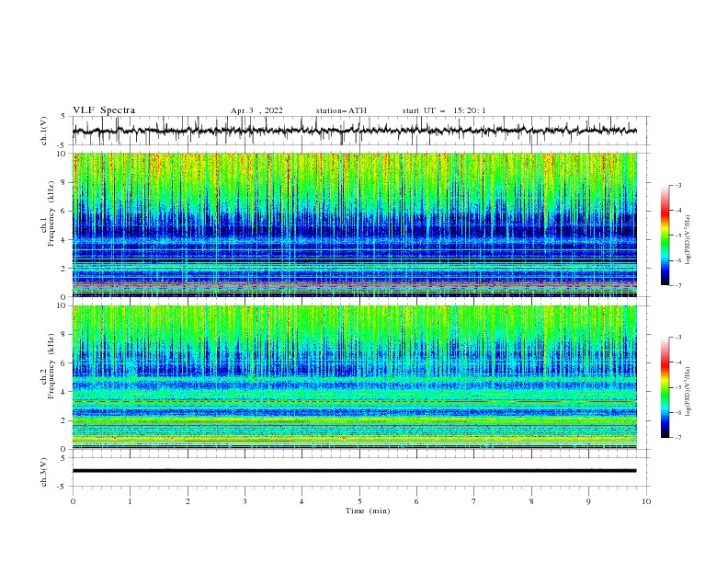Click tick label "10" on the Time (min) axis
The height and width of the screenshot is (563, 728).
point(646,501)
